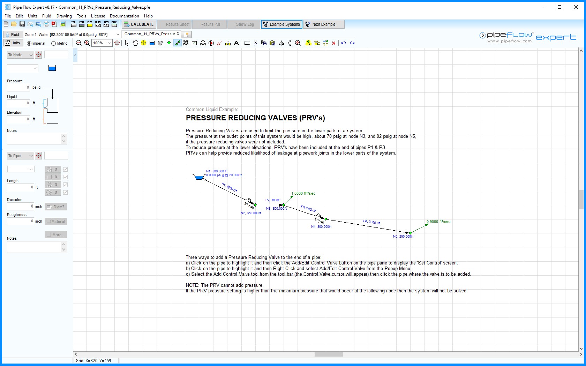Open the 100% zoom level dropdown
The width and height of the screenshot is (586, 366).
point(109,43)
